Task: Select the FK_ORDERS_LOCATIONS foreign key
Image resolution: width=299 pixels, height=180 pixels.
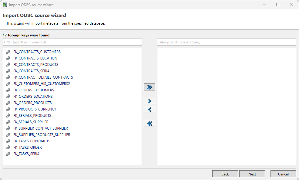Action: tap(33, 96)
